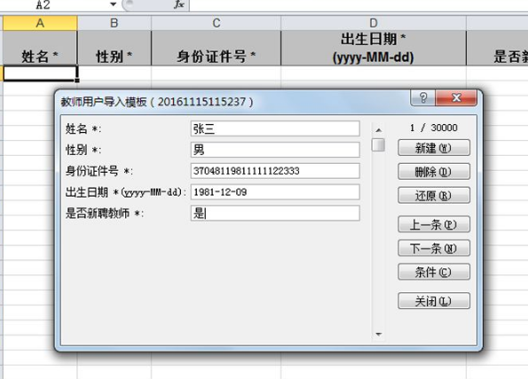
Task: Go to the previous record with 上一条
Action: pos(434,224)
